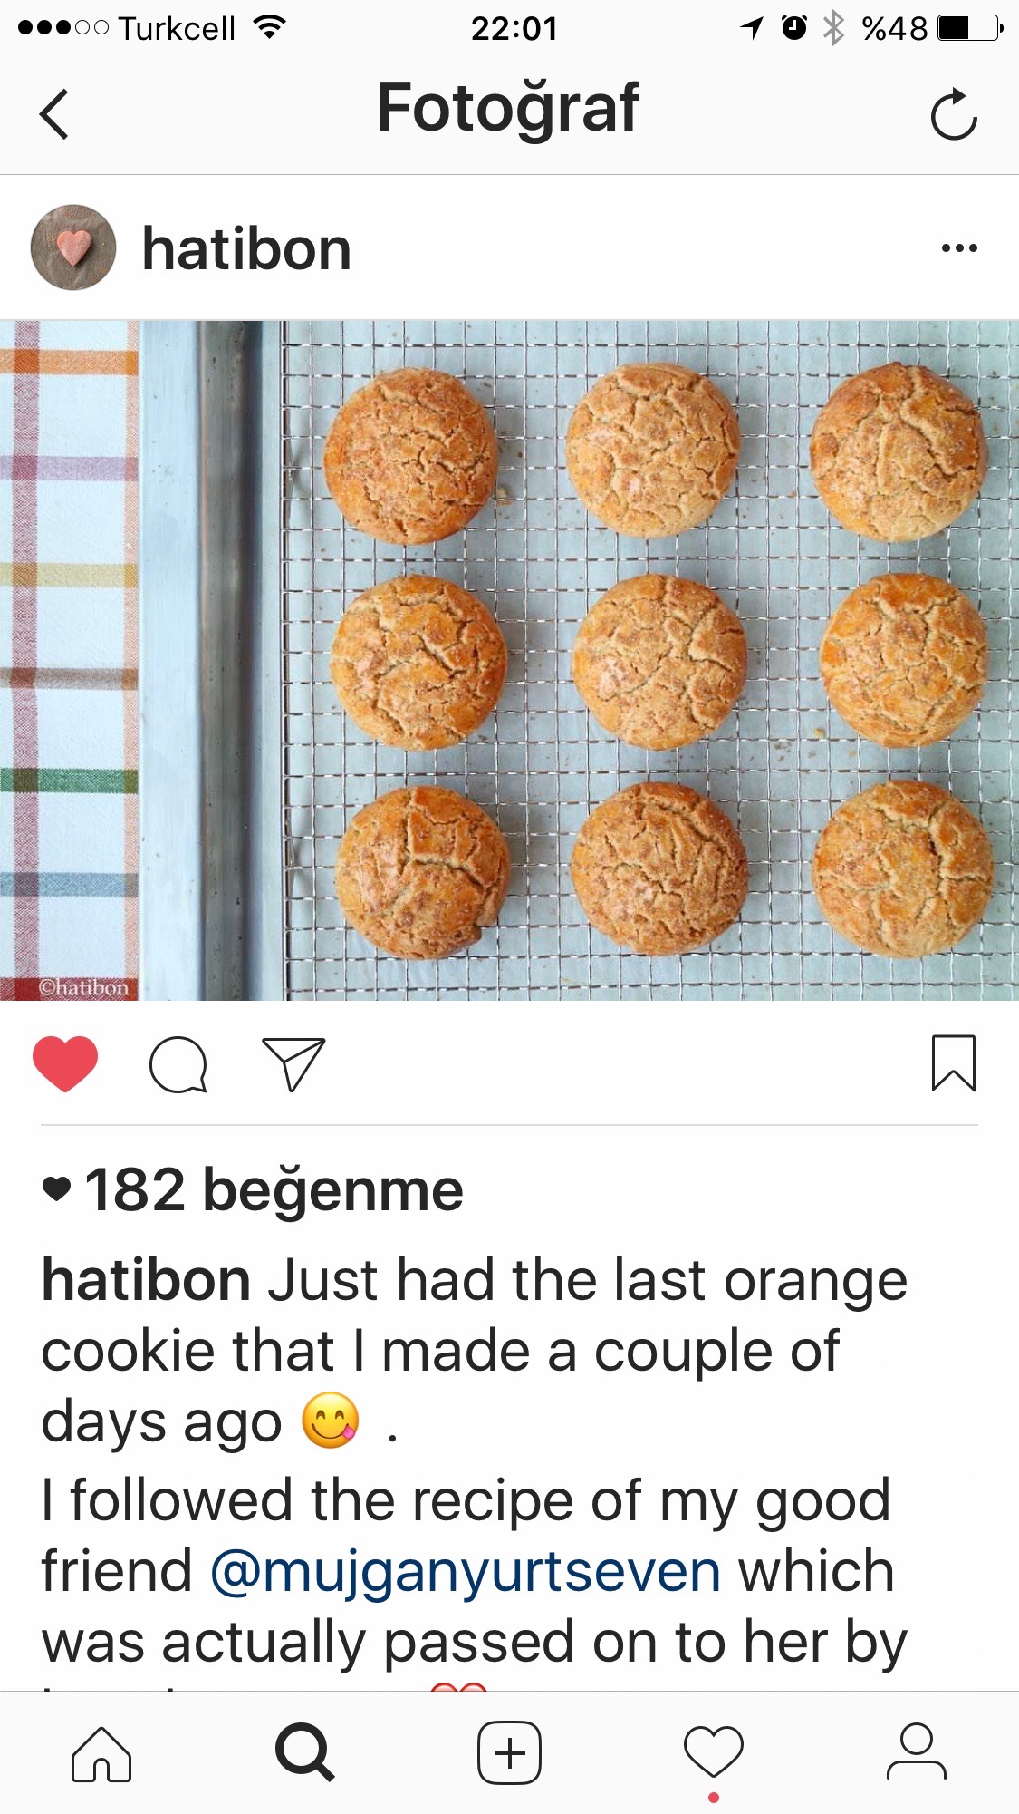Open @mujganyurtseven mention link
The width and height of the screenshot is (1019, 1814).
pos(466,1572)
